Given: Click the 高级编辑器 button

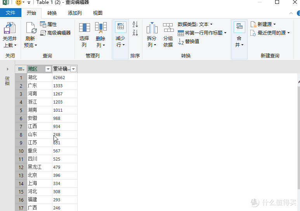Looking at the screenshot, I should pyautogui.click(x=55, y=33).
